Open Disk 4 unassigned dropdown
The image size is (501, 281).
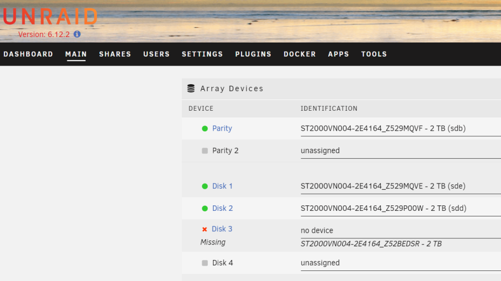[x=401, y=263]
